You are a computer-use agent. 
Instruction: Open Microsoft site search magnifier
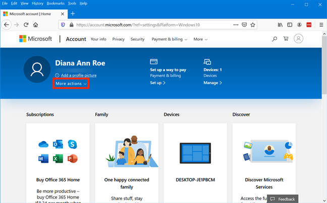point(275,39)
